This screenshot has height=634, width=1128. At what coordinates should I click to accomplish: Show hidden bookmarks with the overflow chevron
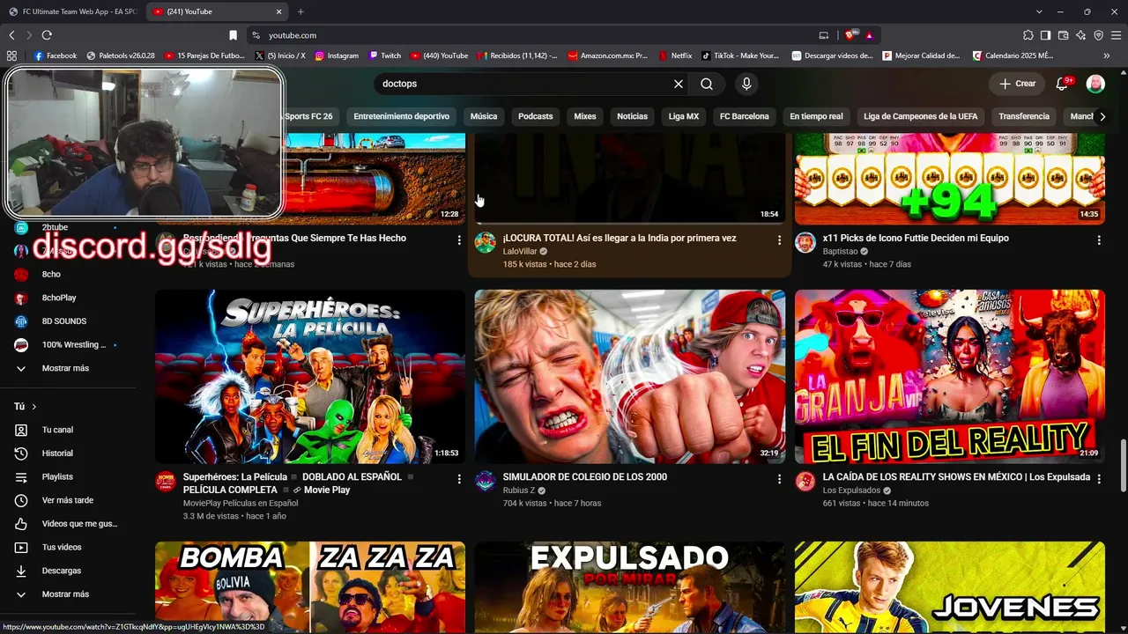1107,55
